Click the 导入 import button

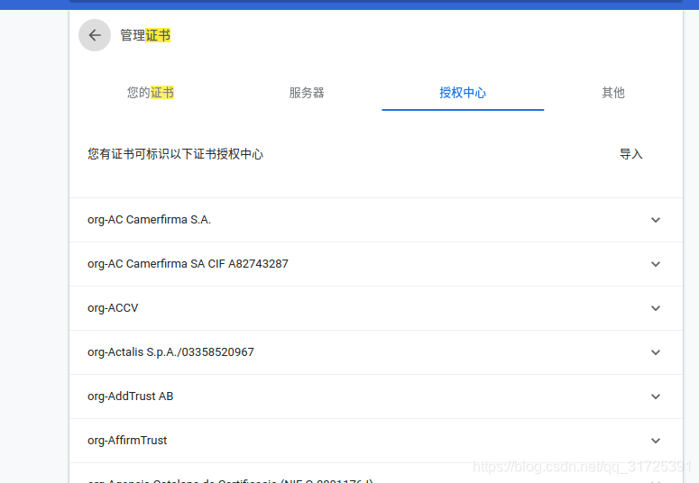pyautogui.click(x=631, y=154)
